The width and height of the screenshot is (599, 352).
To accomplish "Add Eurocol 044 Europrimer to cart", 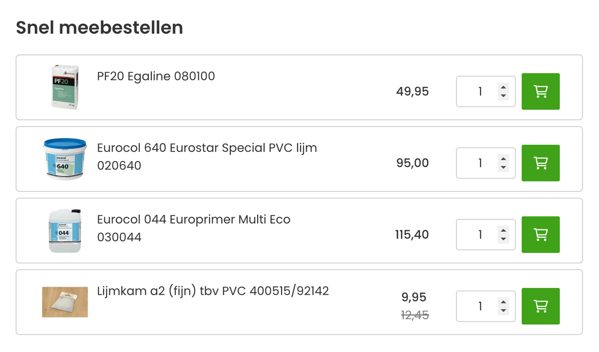I will (x=540, y=235).
